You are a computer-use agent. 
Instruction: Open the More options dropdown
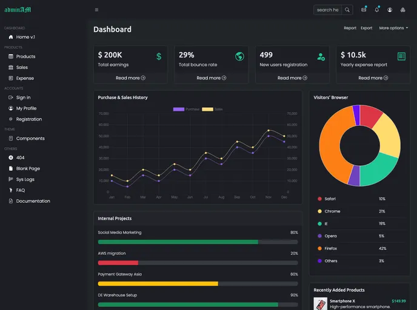pos(393,28)
